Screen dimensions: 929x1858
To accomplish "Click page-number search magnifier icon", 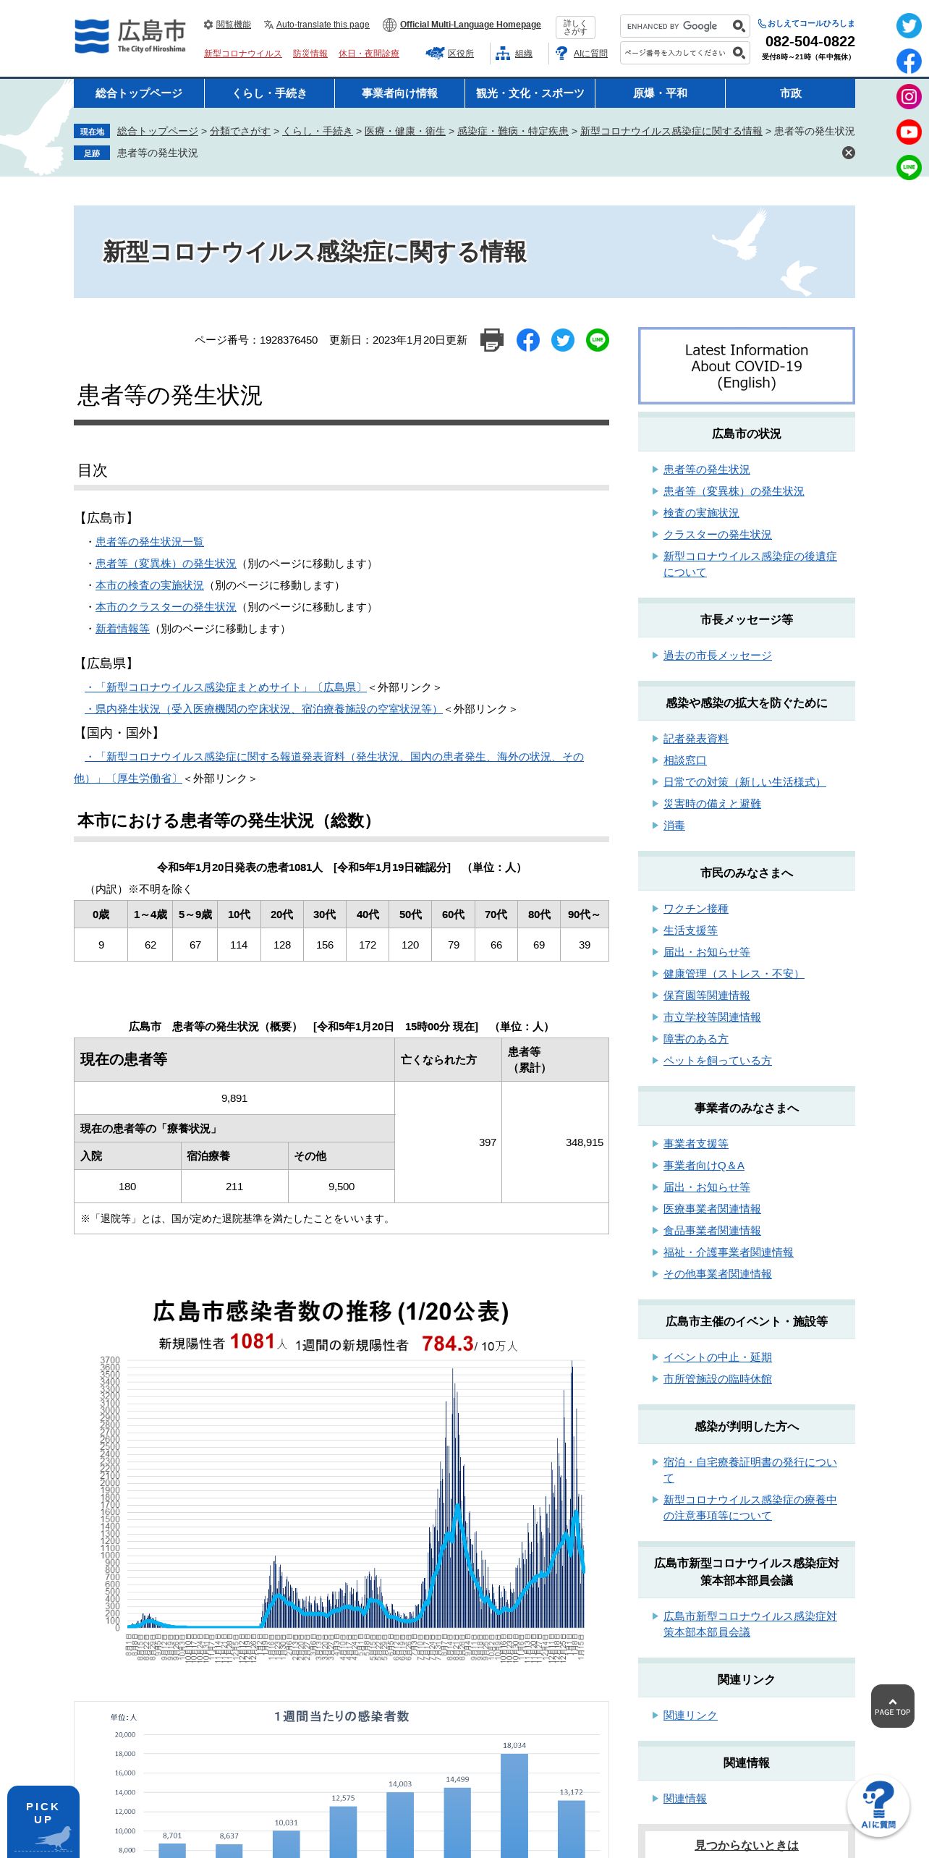I will tap(739, 53).
